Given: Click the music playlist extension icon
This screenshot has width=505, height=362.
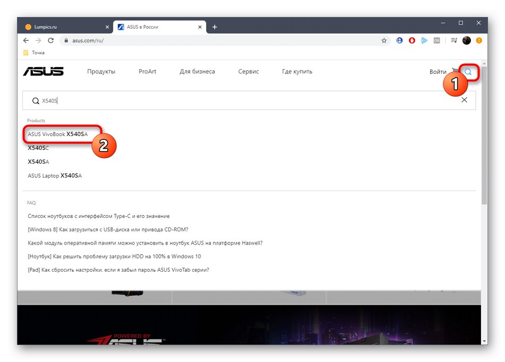Looking at the screenshot, I should click(453, 40).
